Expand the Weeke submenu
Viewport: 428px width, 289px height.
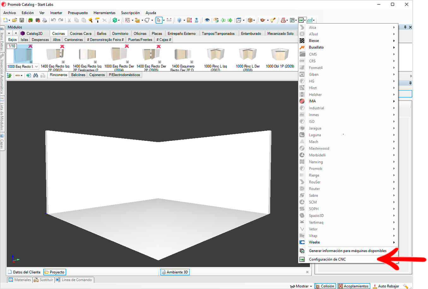tap(348, 242)
